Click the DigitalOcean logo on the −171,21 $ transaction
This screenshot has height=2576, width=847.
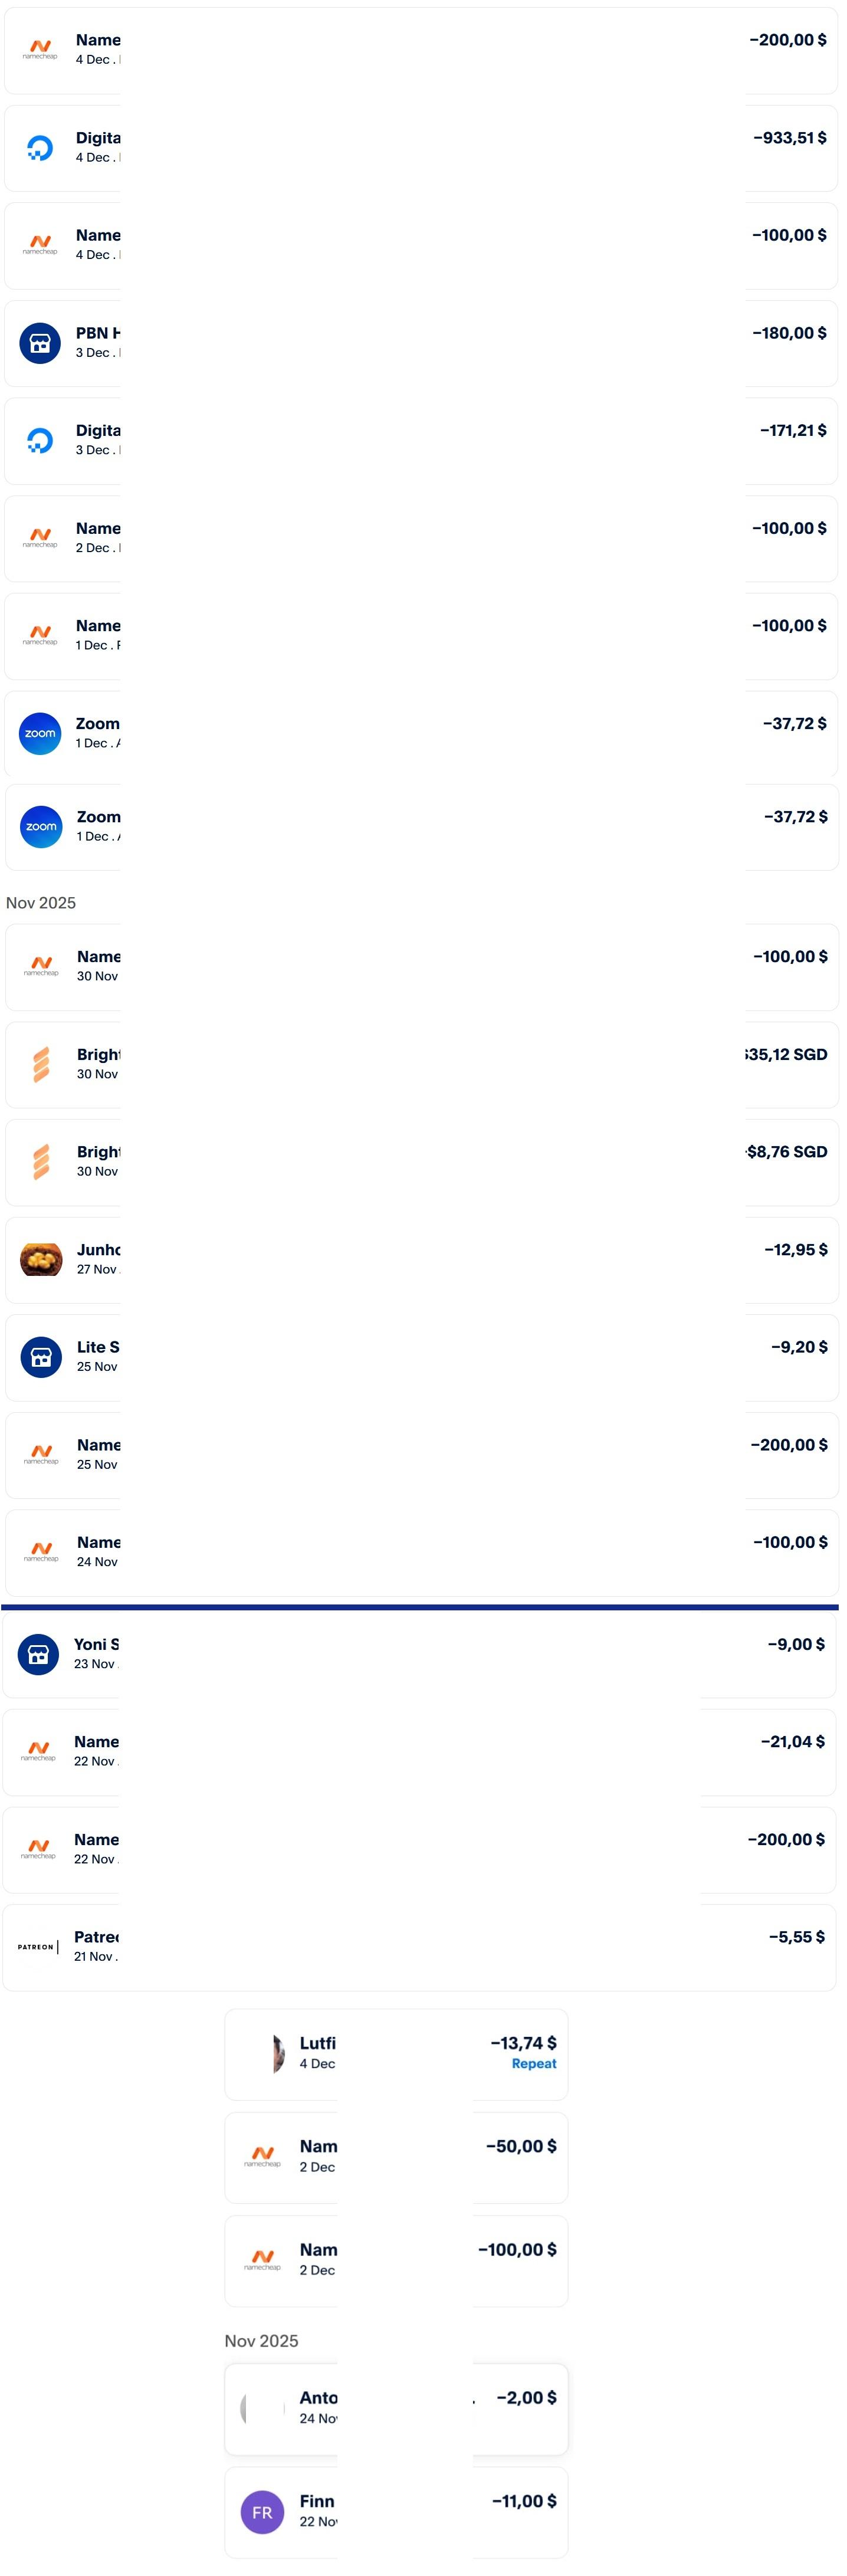[40, 440]
